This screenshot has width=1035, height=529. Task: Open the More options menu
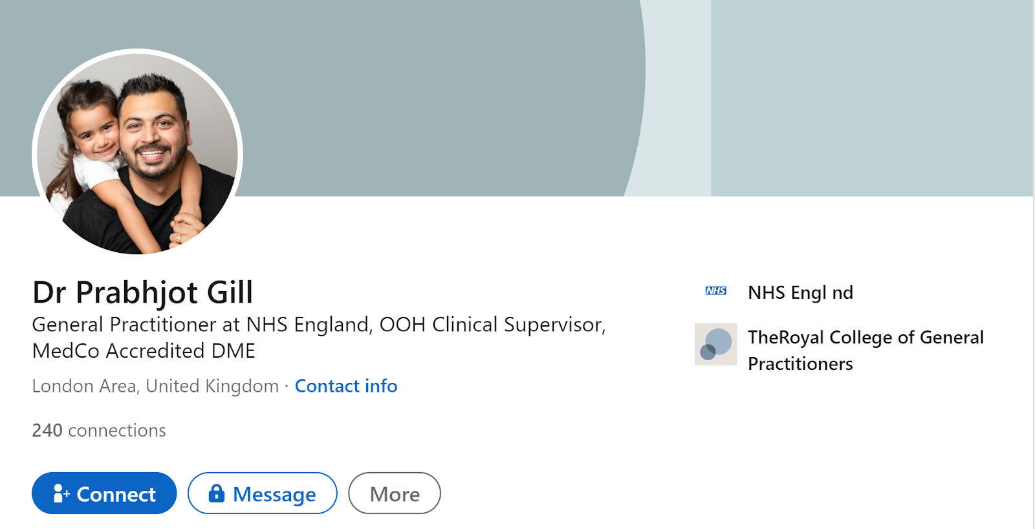pyautogui.click(x=395, y=493)
